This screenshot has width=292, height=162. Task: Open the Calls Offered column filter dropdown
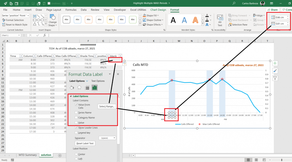[53, 56]
